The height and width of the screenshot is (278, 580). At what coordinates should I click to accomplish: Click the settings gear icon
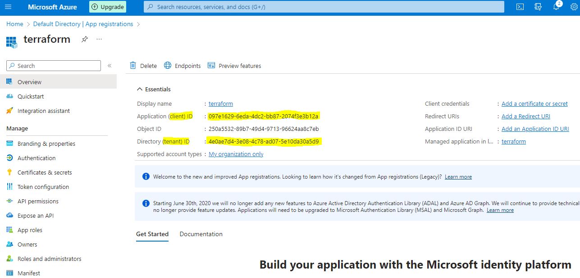574,7
